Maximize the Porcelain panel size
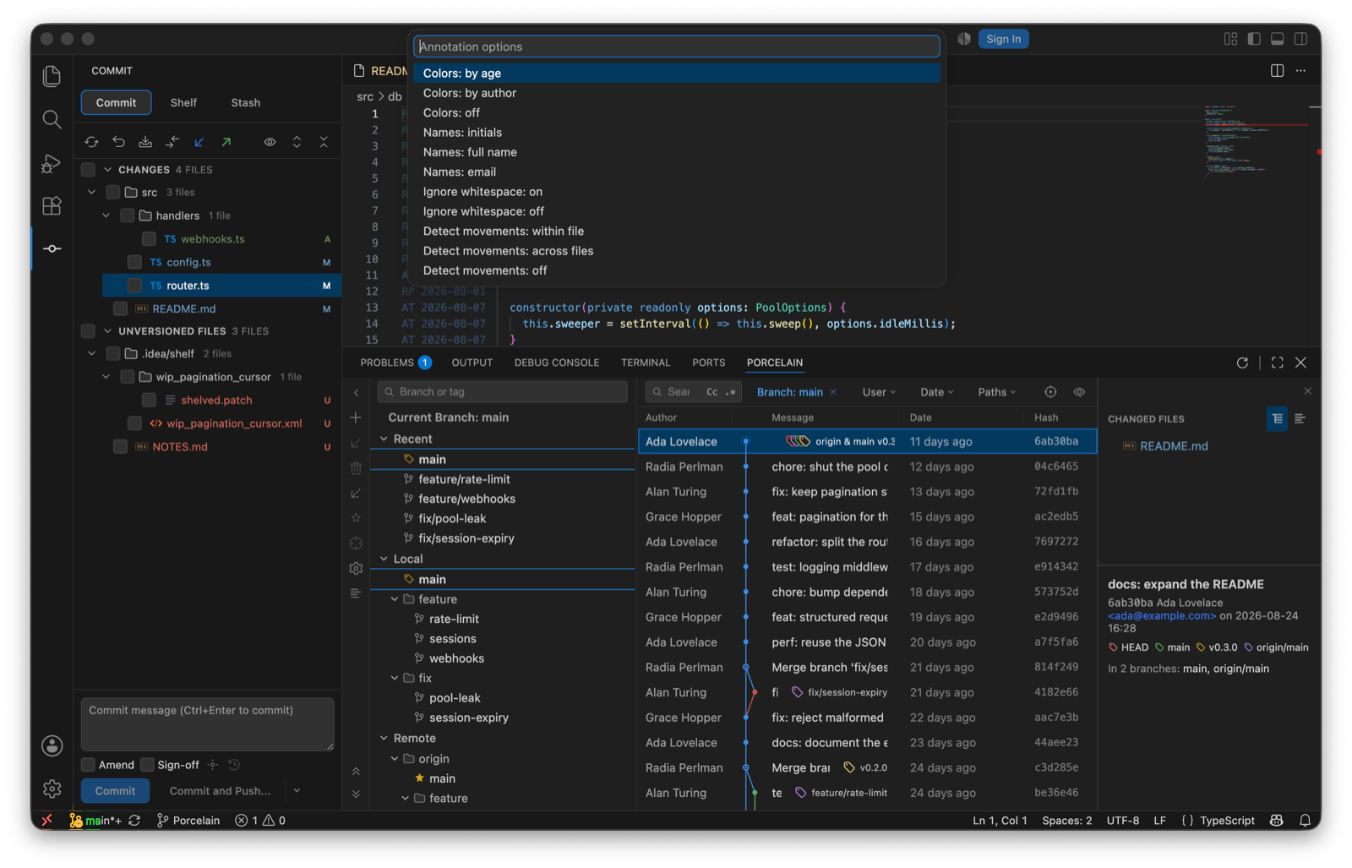The width and height of the screenshot is (1352, 868). [1277, 363]
